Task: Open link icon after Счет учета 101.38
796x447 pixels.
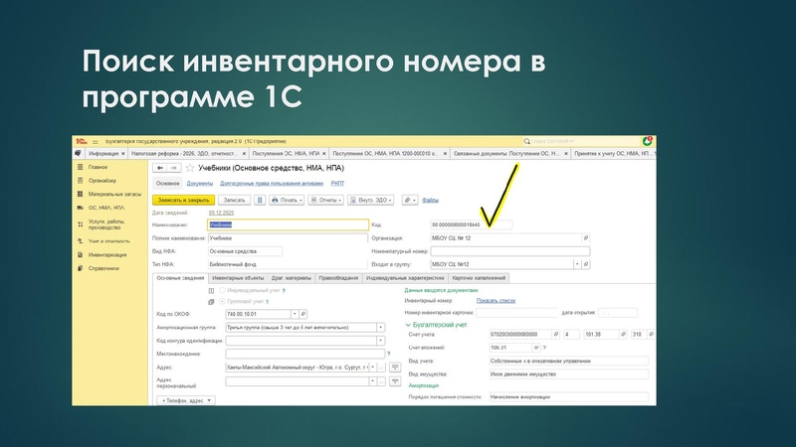Action: (x=624, y=335)
